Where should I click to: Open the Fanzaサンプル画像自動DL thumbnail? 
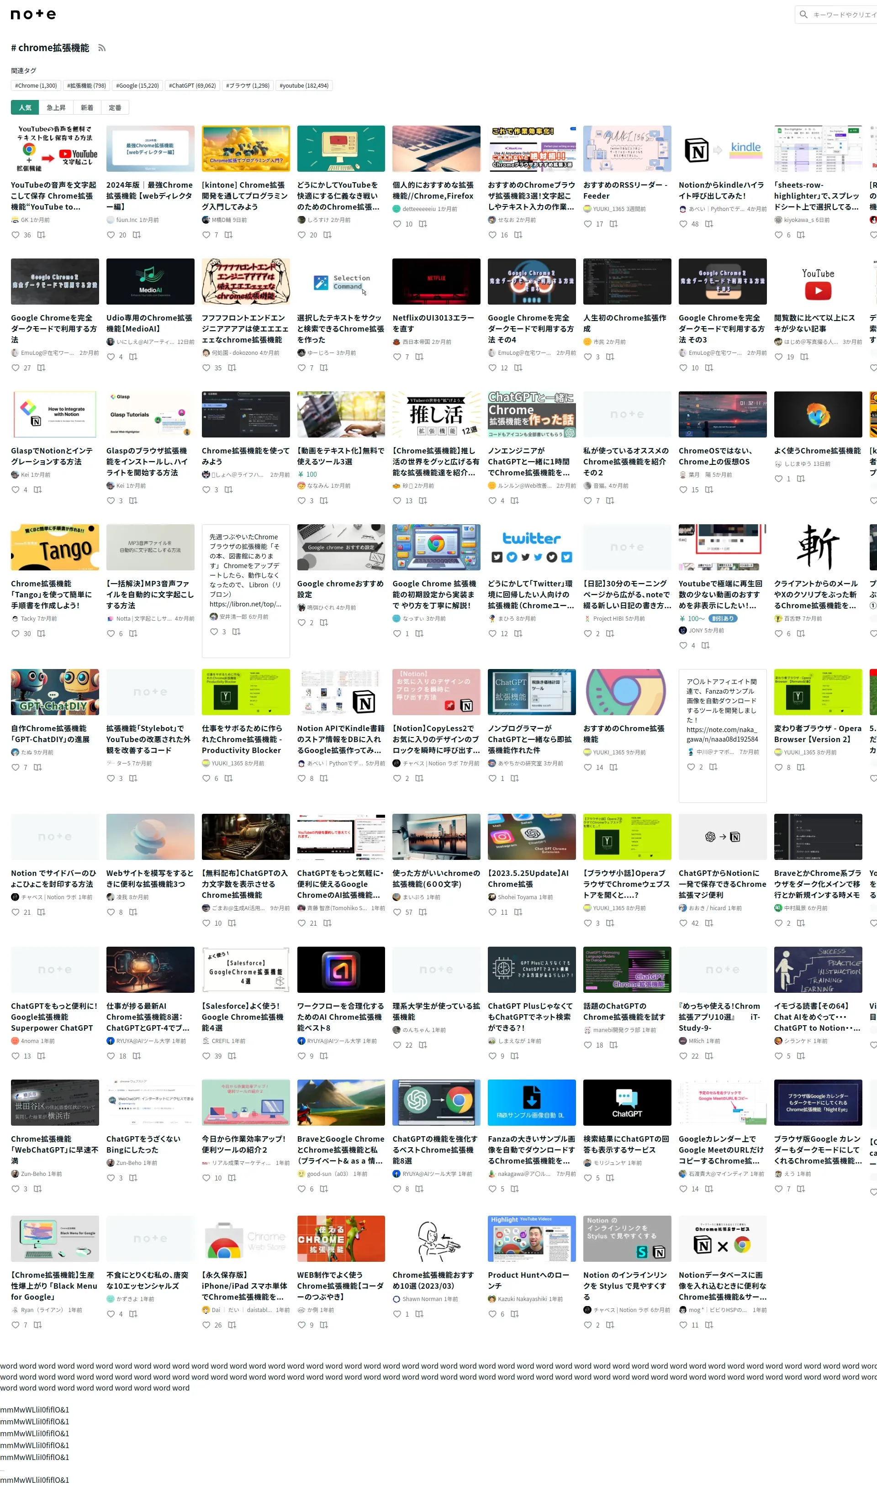532,1103
